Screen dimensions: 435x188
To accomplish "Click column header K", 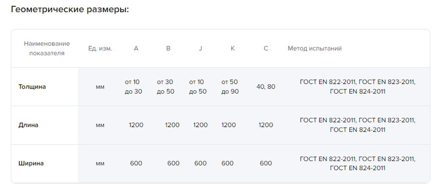I will pyautogui.click(x=233, y=49).
